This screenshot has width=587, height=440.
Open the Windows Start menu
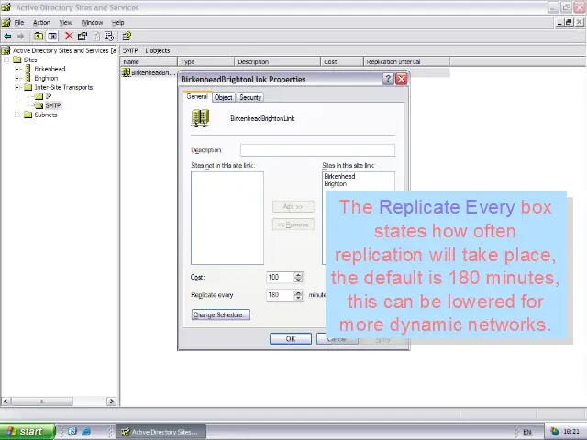pos(25,432)
